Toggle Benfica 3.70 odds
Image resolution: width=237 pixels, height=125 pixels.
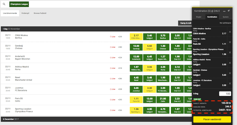click(x=163, y=37)
